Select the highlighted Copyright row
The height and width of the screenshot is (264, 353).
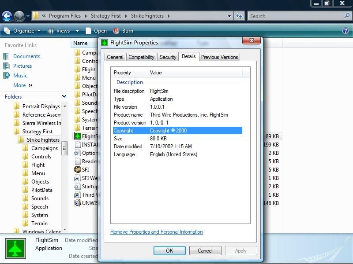tap(177, 131)
